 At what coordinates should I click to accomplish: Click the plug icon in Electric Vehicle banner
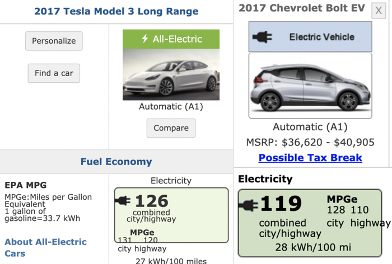262,37
